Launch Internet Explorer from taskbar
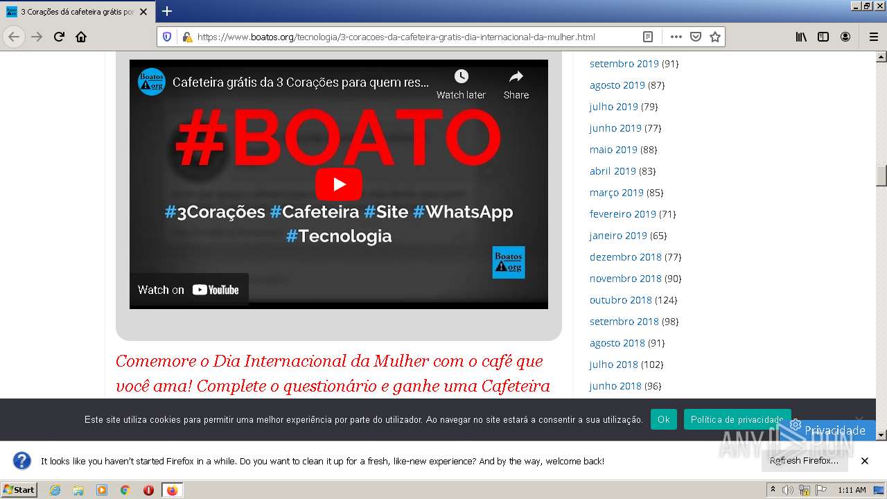The height and width of the screenshot is (499, 887). 55,490
